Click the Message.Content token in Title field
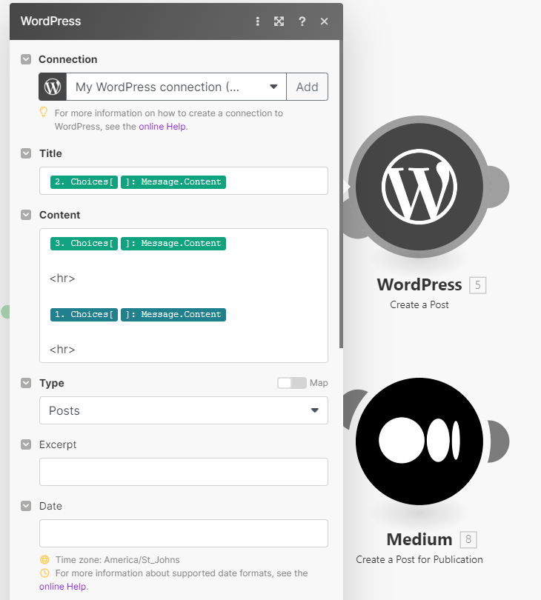 click(173, 182)
